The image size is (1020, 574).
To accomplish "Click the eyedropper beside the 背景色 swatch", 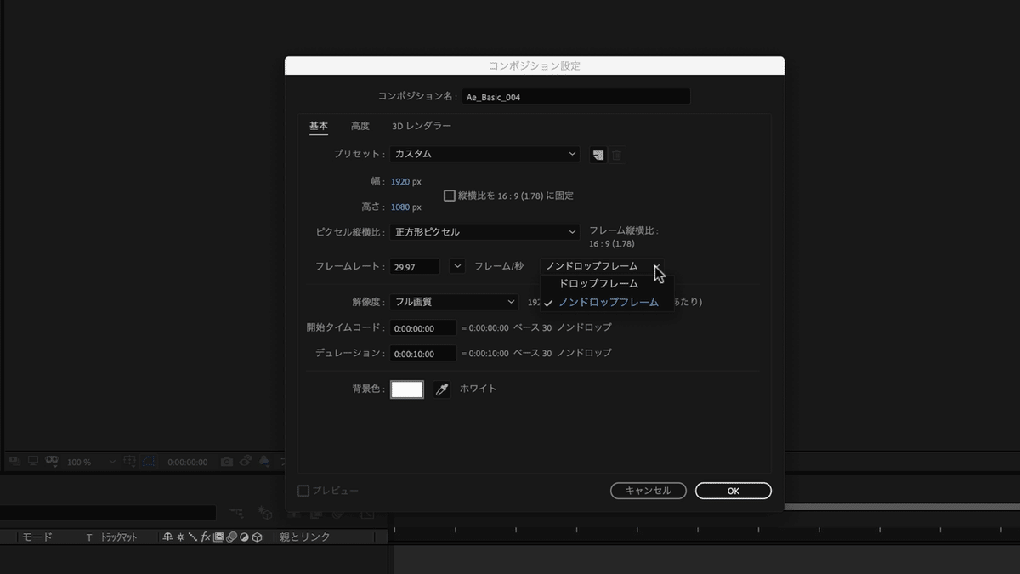I will point(441,389).
